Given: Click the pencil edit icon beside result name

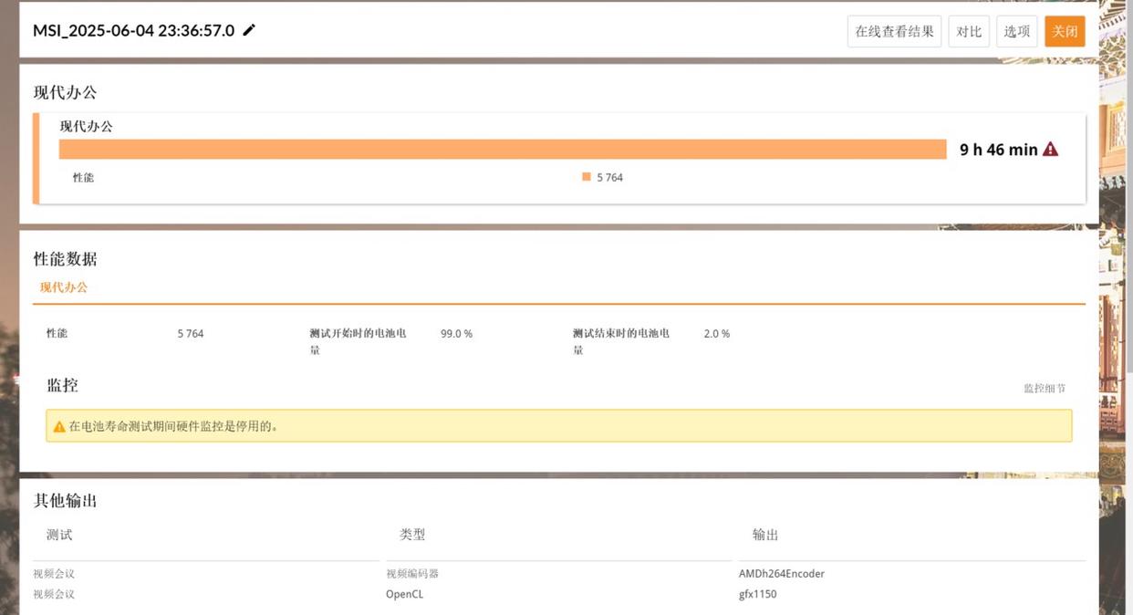Looking at the screenshot, I should tap(249, 30).
